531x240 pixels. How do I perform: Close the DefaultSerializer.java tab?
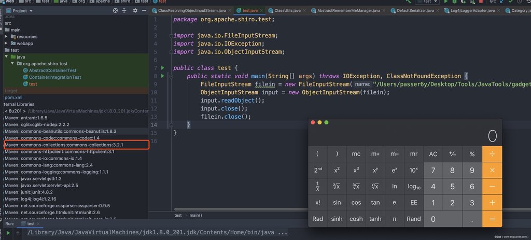pos(438,10)
